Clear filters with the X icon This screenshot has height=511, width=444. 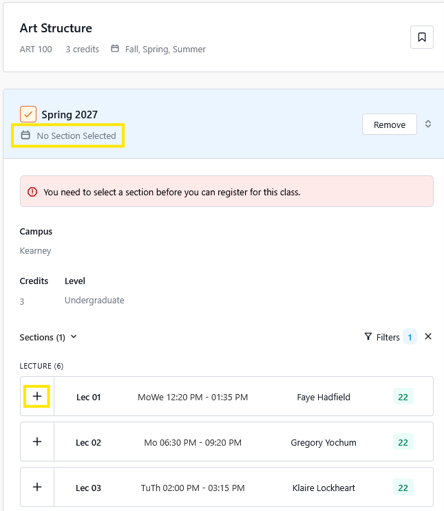point(428,336)
